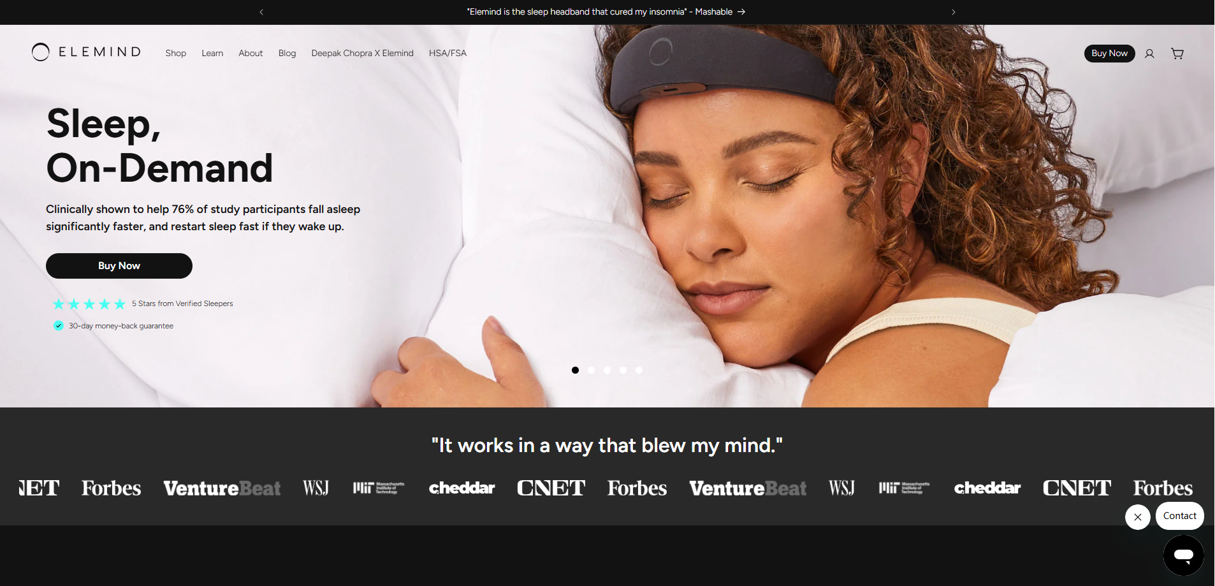The height and width of the screenshot is (586, 1215).
Task: Open the About menu
Action: (x=251, y=54)
